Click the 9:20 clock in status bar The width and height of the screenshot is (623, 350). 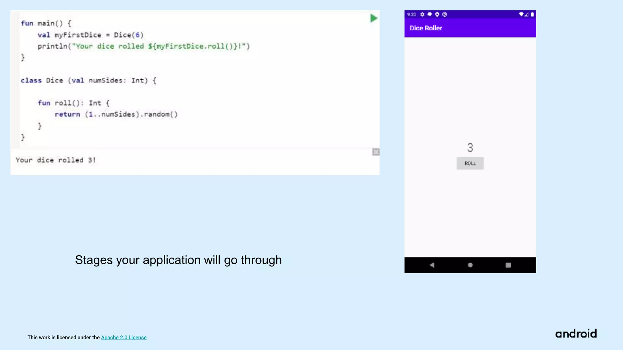(x=412, y=14)
